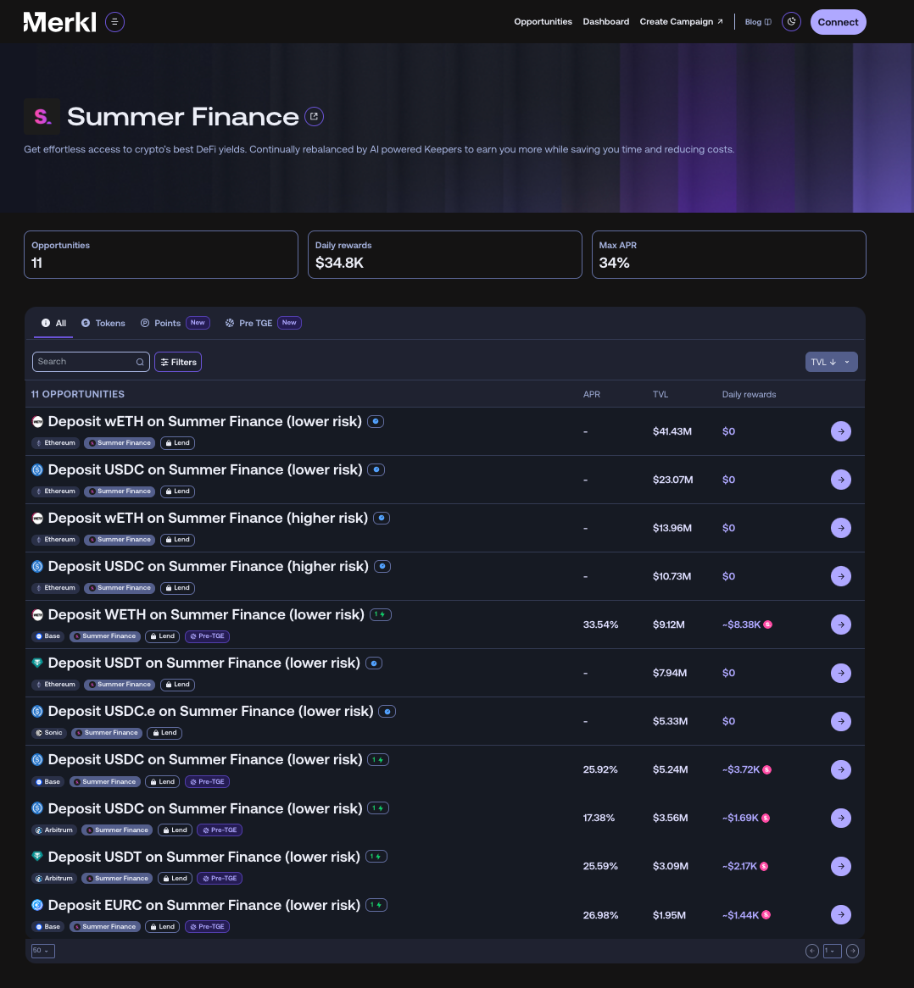Viewport: 914px width, 988px height.
Task: Click the Opportunities 11 stat card
Action: (161, 254)
